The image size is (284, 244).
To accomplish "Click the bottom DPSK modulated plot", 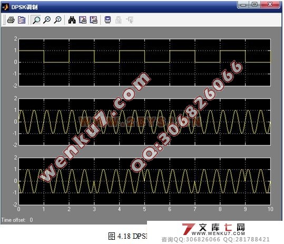I will pos(144,181).
